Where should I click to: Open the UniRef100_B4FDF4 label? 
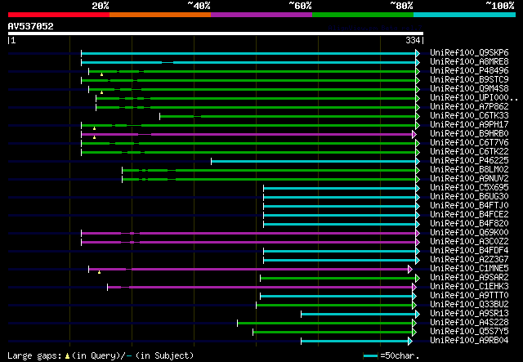[469, 251]
